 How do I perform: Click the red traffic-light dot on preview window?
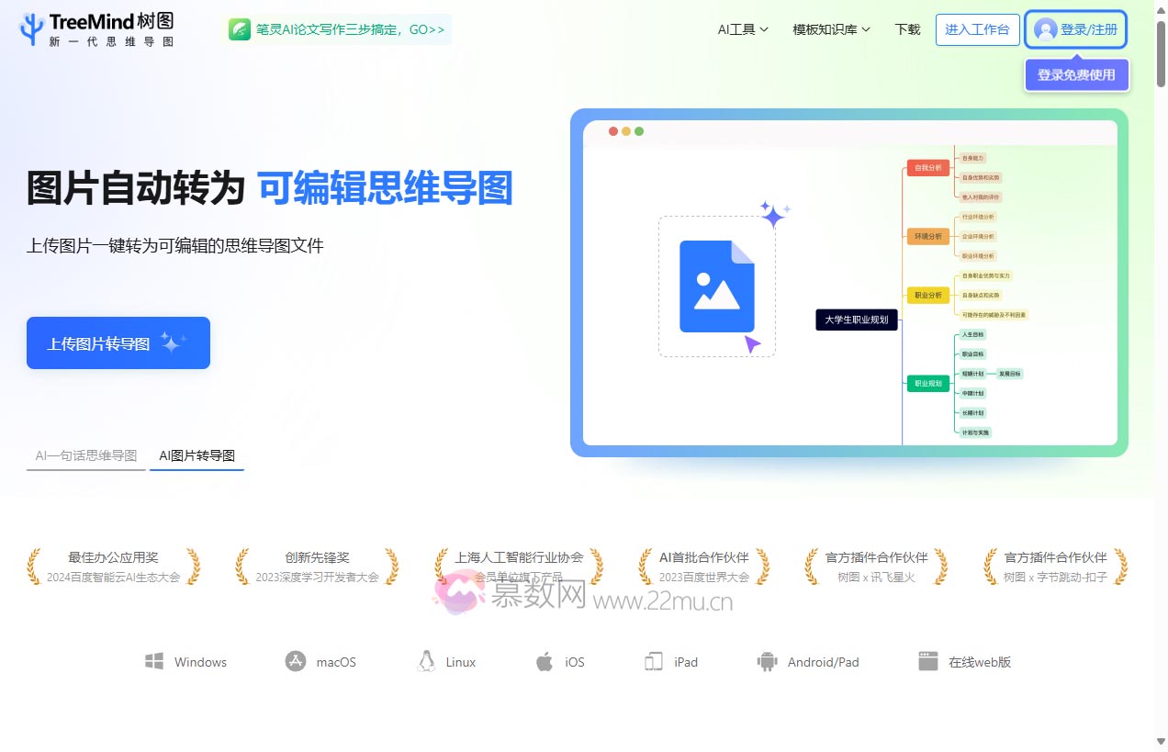[x=612, y=131]
